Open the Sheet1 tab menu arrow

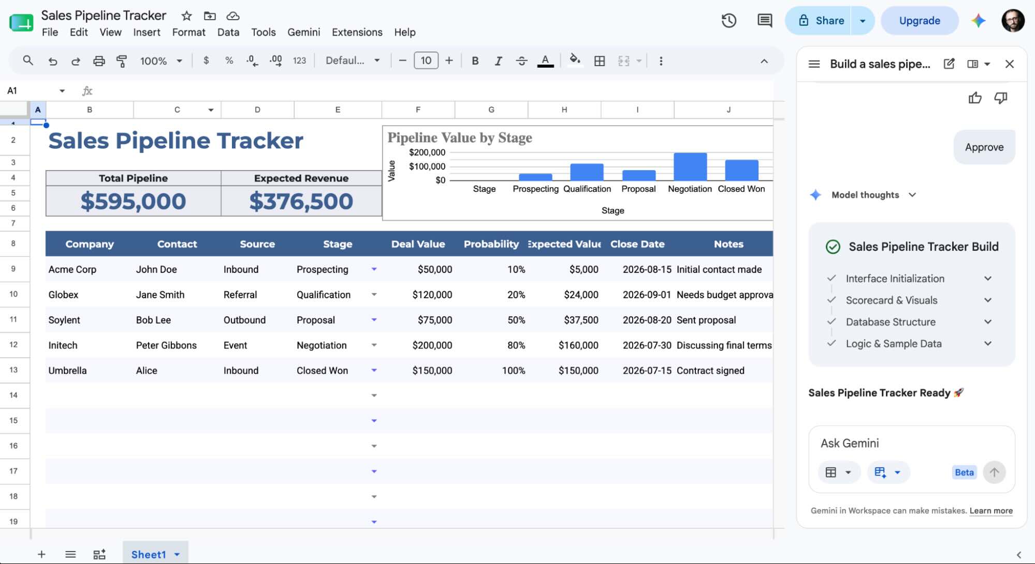pos(177,555)
